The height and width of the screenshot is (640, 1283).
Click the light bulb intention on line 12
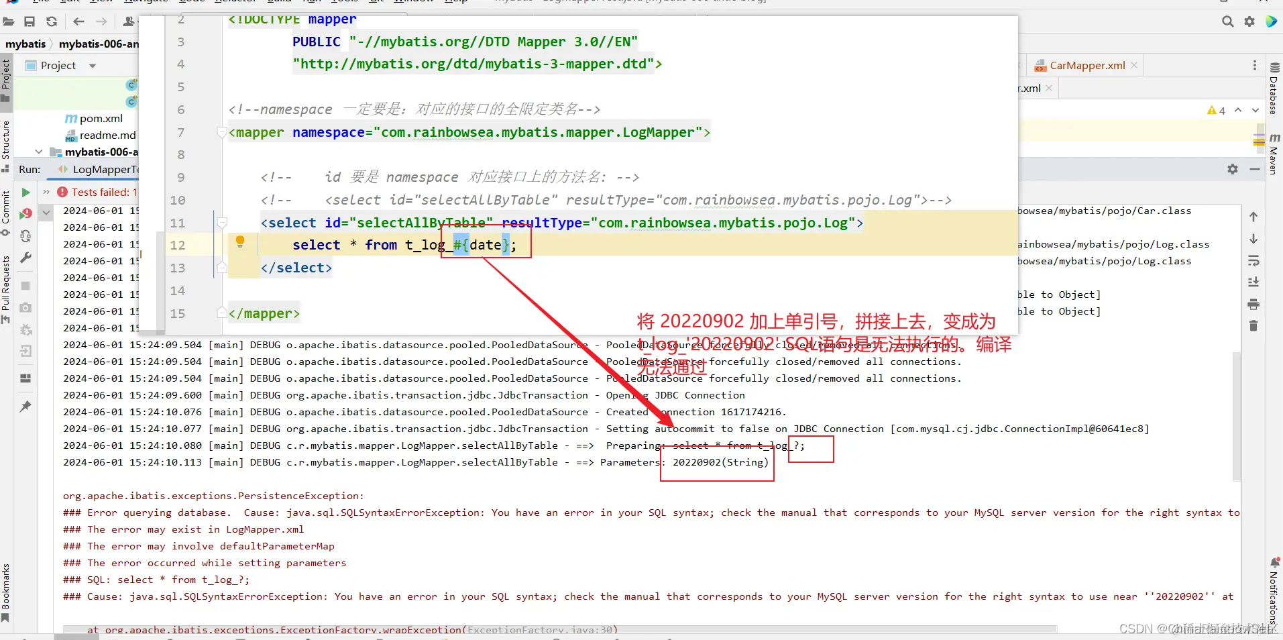(x=240, y=242)
